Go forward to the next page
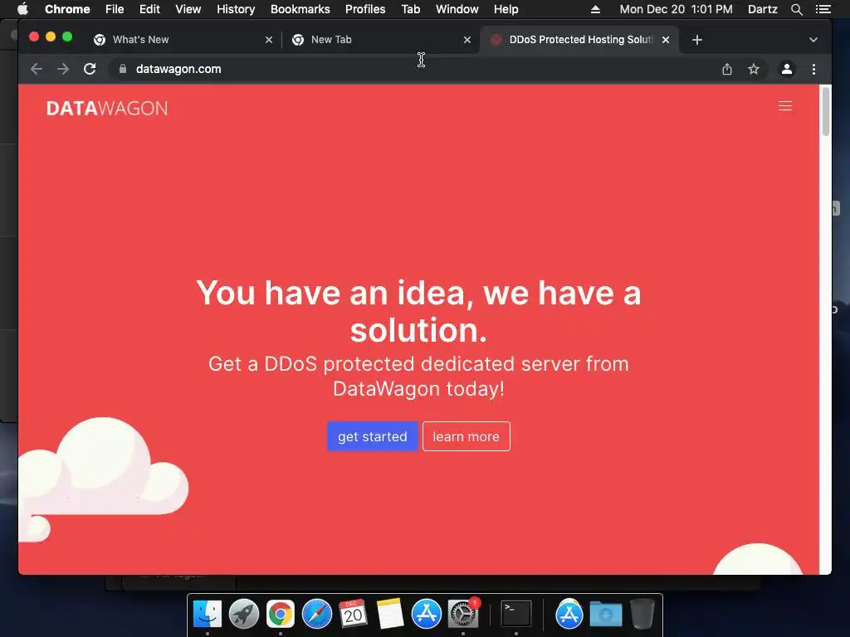The image size is (850, 637). point(63,69)
